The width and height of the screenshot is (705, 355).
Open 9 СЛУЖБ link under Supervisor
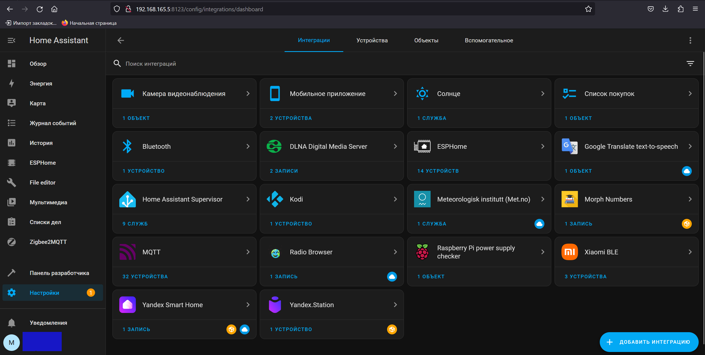(x=135, y=224)
